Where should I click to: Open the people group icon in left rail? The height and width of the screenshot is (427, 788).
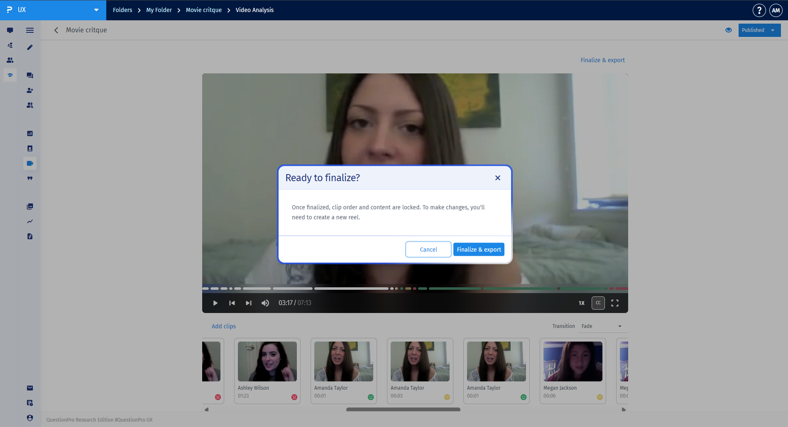click(10, 60)
